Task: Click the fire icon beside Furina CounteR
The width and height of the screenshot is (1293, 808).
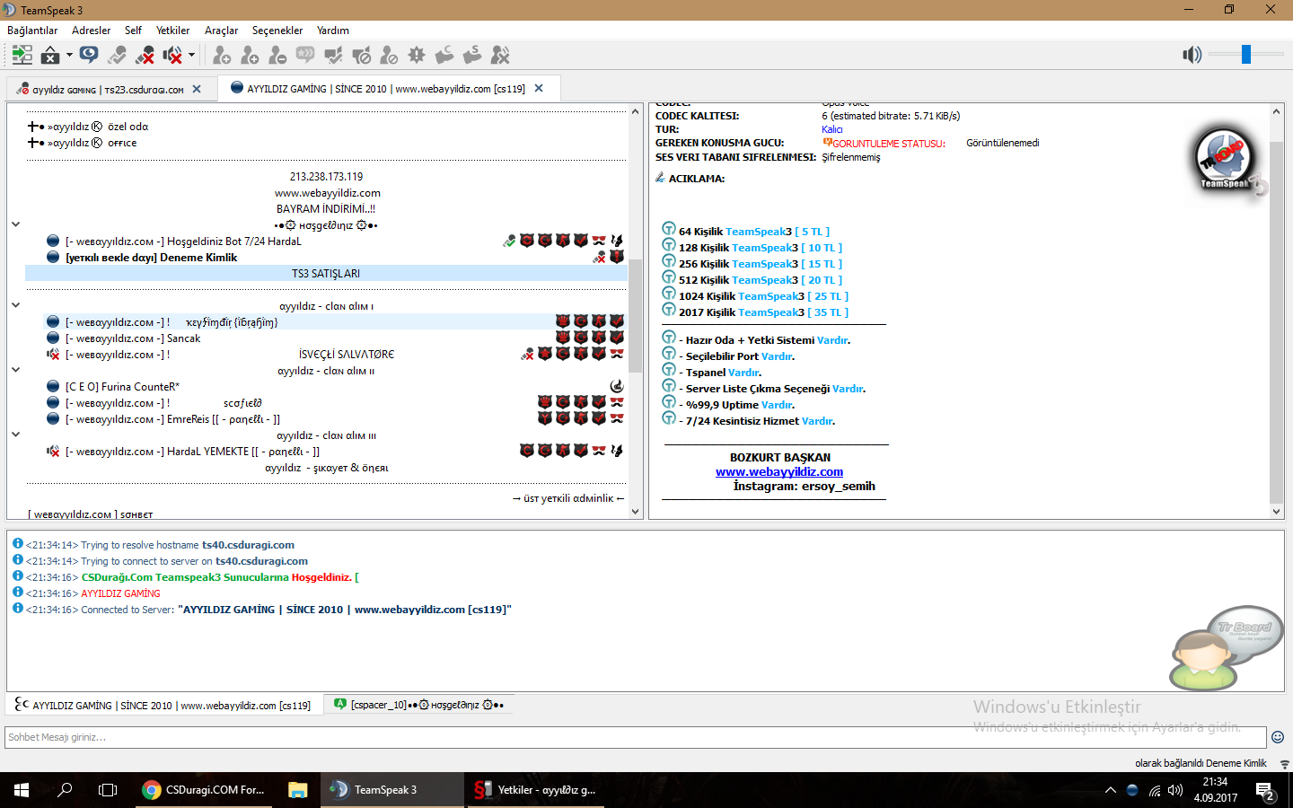Action: (x=617, y=386)
